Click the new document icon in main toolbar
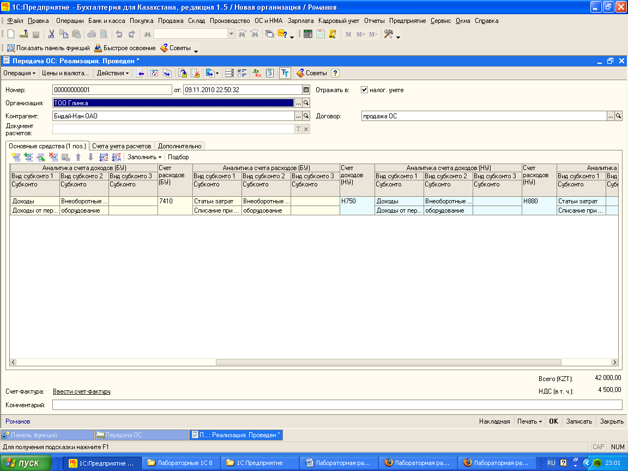This screenshot has height=471, width=628. click(11, 34)
